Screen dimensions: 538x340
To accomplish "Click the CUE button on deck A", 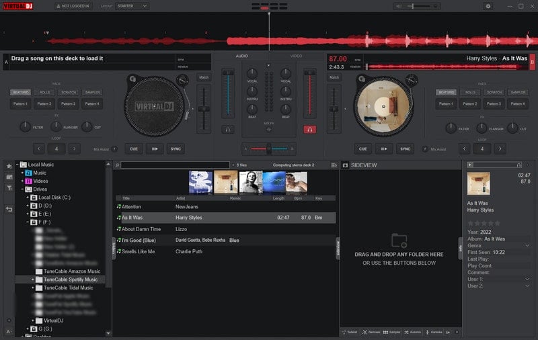I will 134,148.
